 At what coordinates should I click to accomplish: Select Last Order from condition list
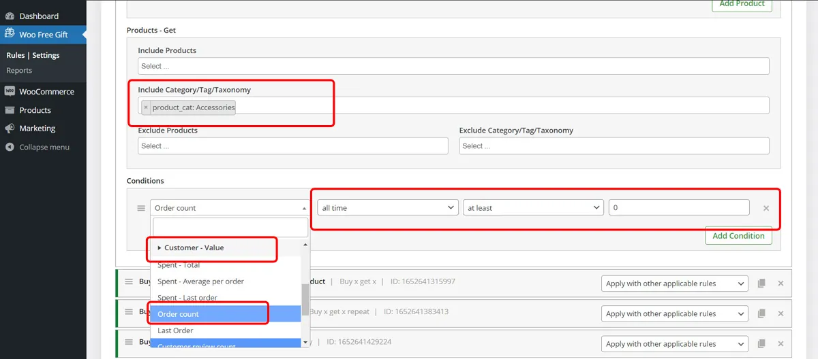(x=175, y=330)
